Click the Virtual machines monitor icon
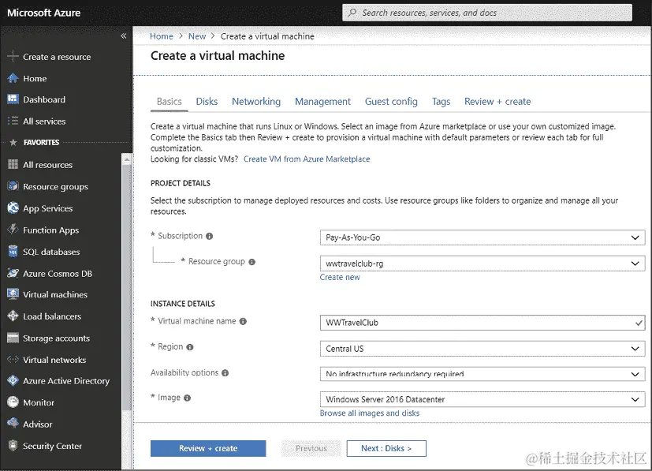 tap(13, 294)
